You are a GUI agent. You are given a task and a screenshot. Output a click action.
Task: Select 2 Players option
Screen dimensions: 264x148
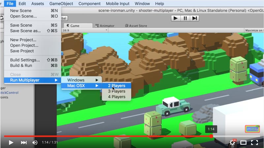116,86
